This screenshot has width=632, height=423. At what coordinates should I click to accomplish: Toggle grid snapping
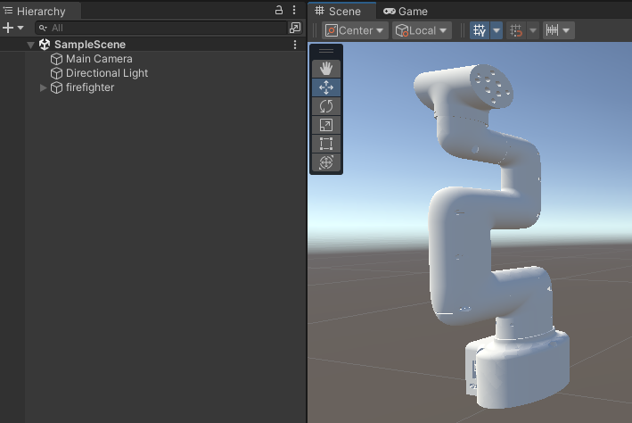[516, 30]
